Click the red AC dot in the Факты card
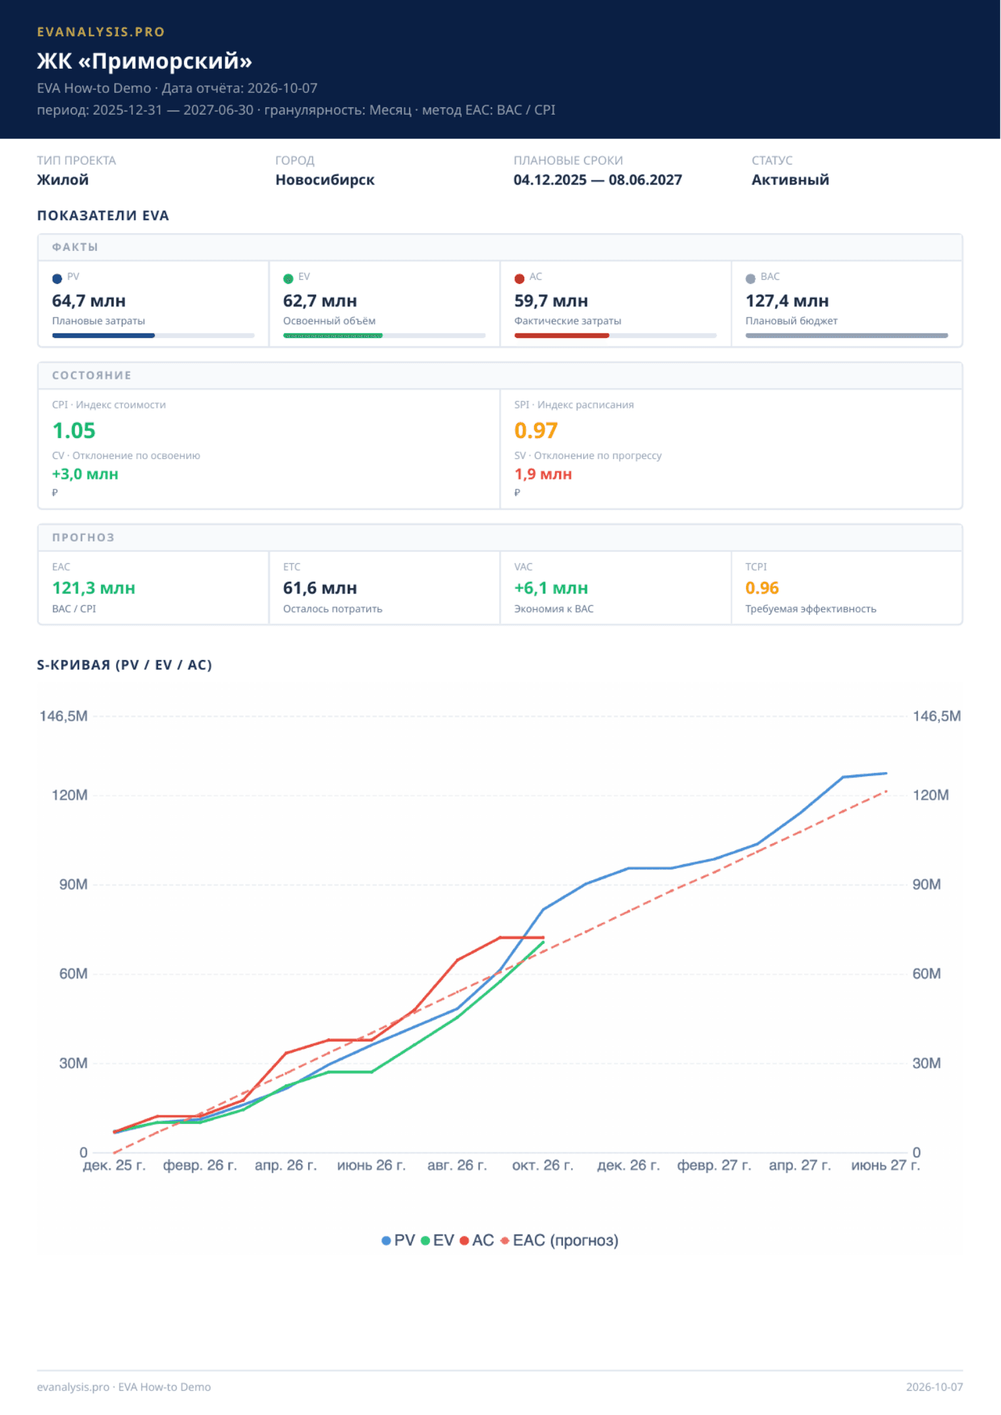Screen dimensions: 1001x1415 (520, 279)
